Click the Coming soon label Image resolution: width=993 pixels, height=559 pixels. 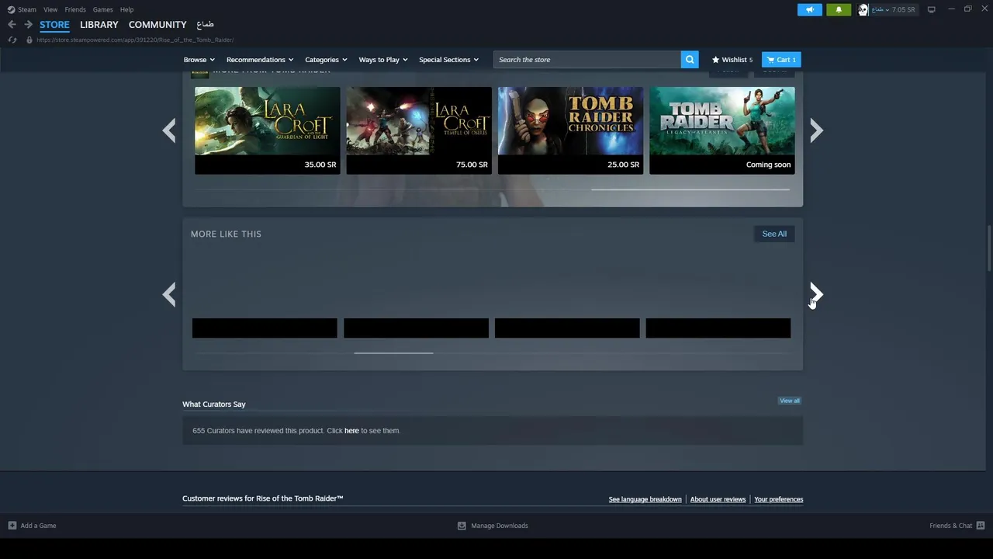click(x=768, y=165)
